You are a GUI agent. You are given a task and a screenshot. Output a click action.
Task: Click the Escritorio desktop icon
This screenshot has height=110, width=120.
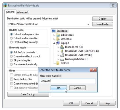coord(54,31)
